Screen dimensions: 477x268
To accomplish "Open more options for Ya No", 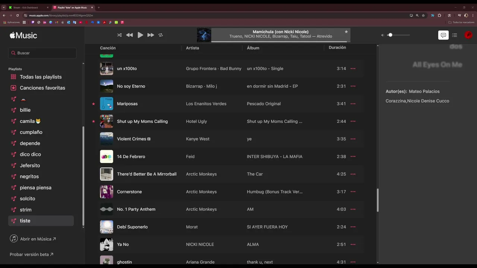I will (x=353, y=245).
